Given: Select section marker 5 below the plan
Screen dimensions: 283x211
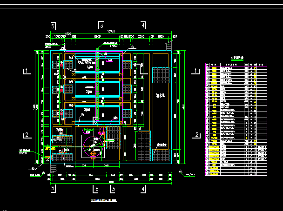Looking at the screenshot, I should 53,189.
